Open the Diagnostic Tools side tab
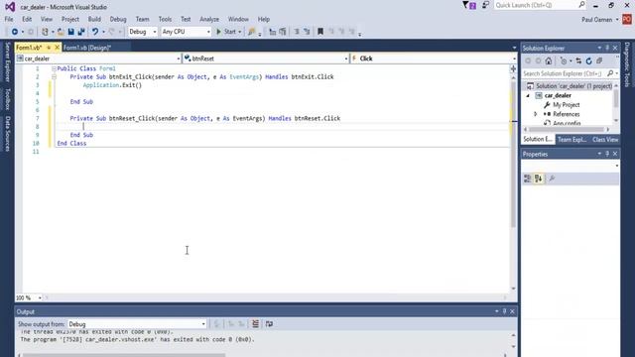The image size is (635, 357). coord(627,64)
